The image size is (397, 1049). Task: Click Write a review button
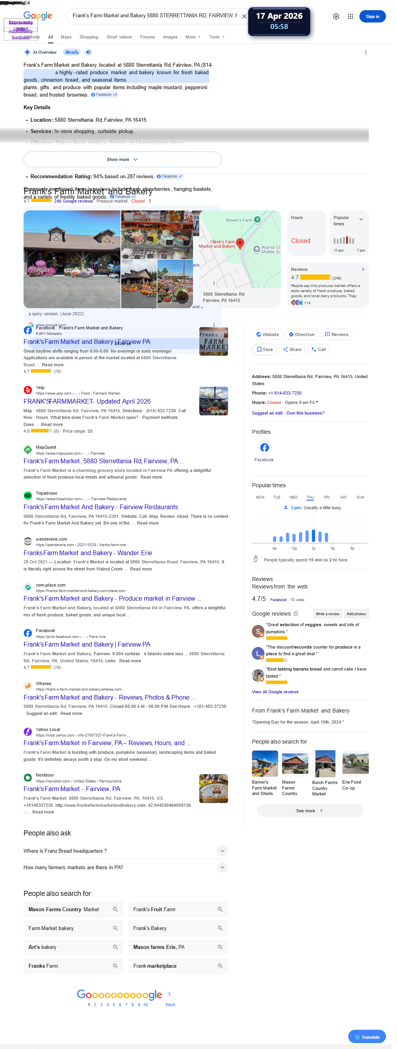328,614
